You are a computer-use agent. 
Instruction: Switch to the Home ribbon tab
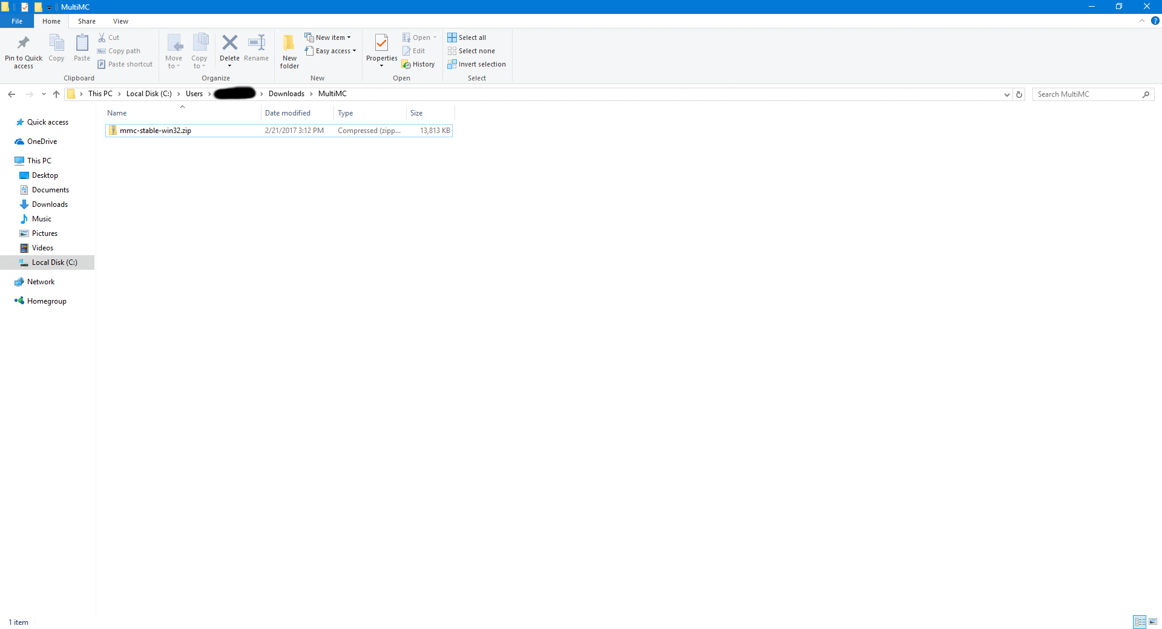pyautogui.click(x=51, y=21)
